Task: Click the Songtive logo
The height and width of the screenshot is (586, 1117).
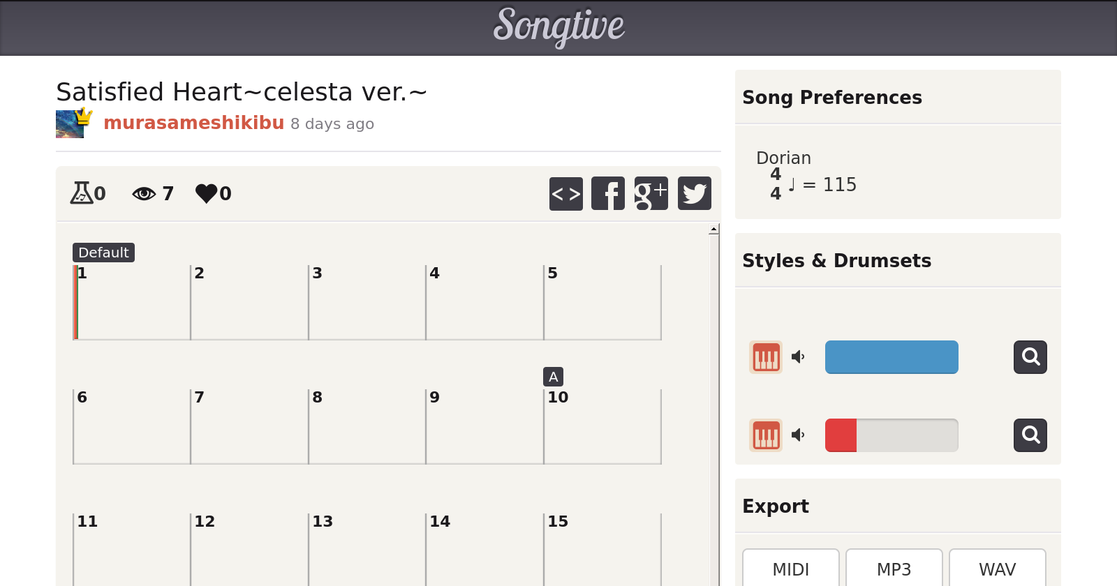Action: 558,27
